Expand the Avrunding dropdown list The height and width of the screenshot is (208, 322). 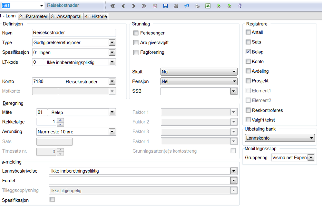(112, 131)
